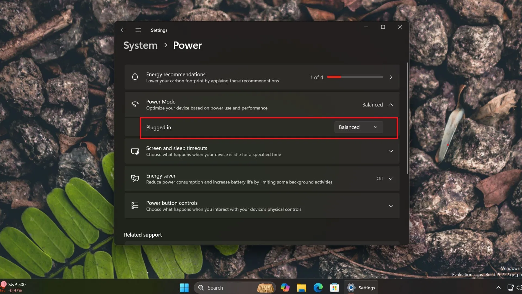Click the Settings taskbar app icon
The width and height of the screenshot is (522, 294).
point(351,287)
